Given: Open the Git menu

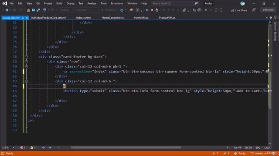Looking at the screenshot, I should (38, 3).
